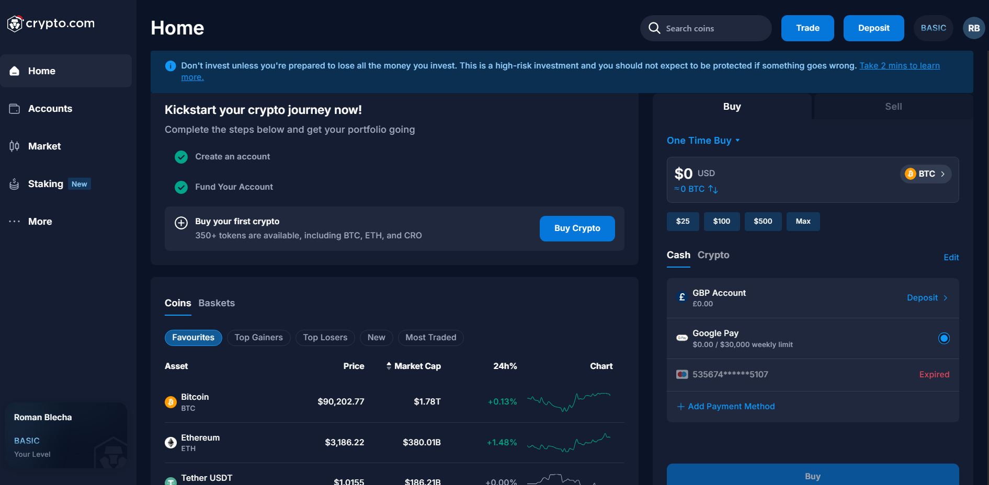The height and width of the screenshot is (485, 989).
Task: Click the Buy Crypto button
Action: [x=577, y=228]
